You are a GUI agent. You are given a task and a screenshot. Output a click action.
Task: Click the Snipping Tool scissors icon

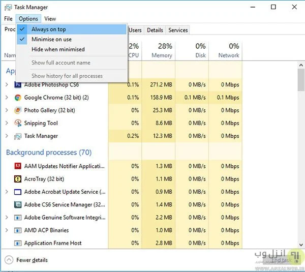(x=18, y=123)
